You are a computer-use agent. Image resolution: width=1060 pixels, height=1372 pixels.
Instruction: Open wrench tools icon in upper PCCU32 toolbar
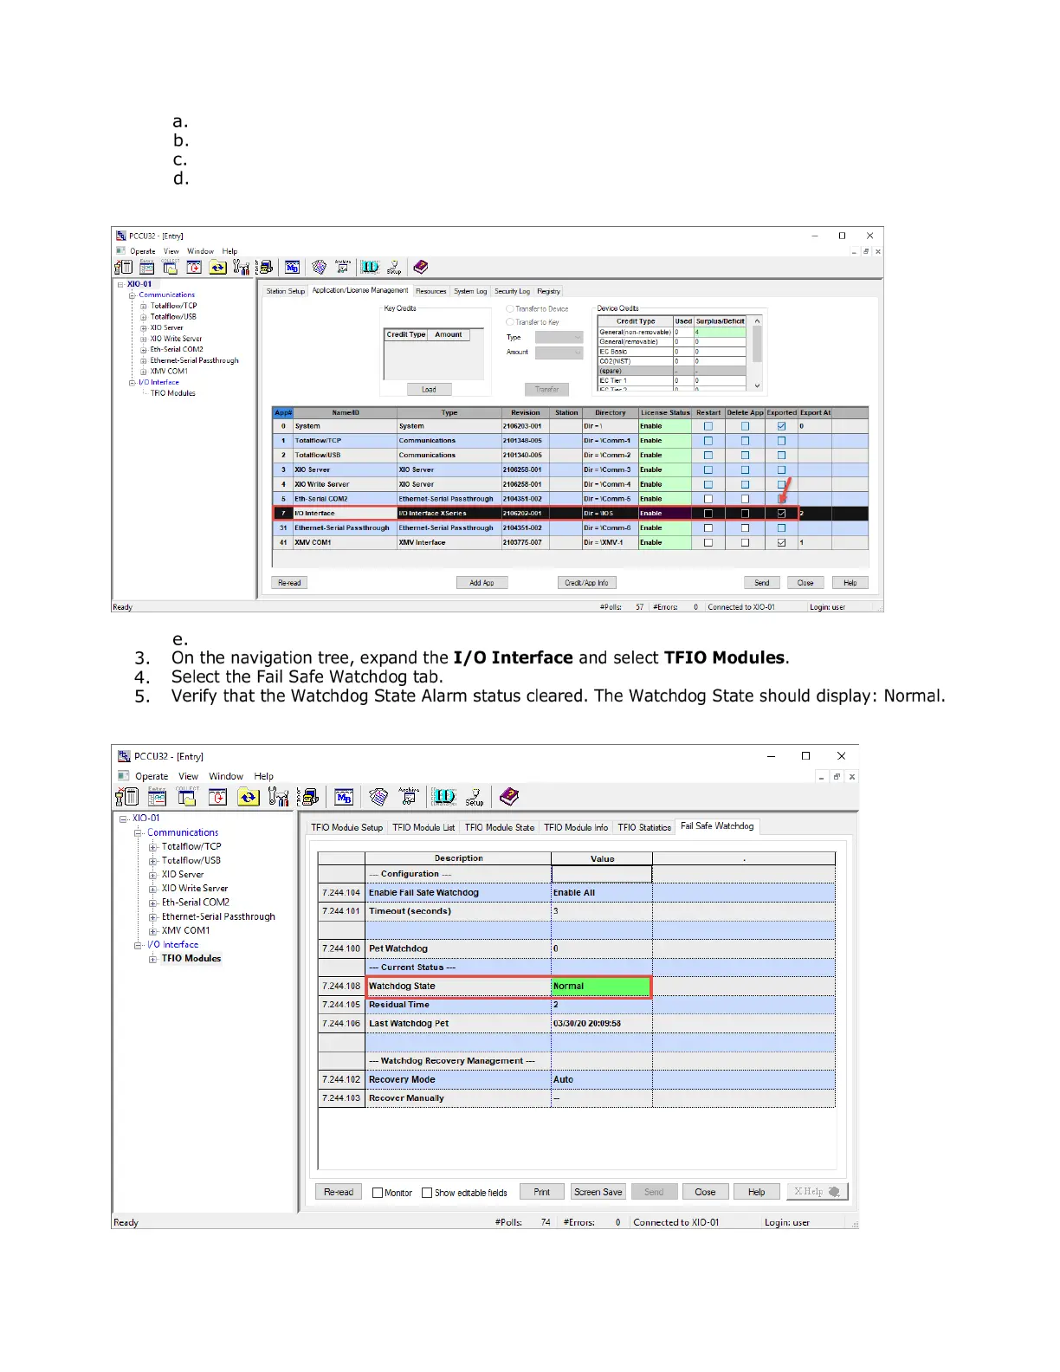(241, 267)
